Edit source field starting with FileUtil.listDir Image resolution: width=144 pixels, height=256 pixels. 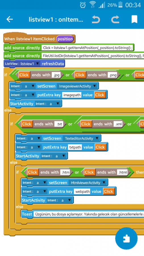coord(93,56)
